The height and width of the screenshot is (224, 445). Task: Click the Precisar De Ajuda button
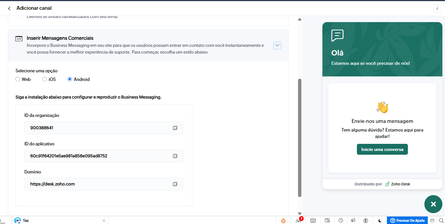[x=407, y=221]
